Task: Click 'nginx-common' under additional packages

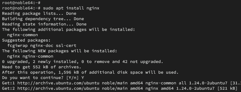Action: (23, 35)
